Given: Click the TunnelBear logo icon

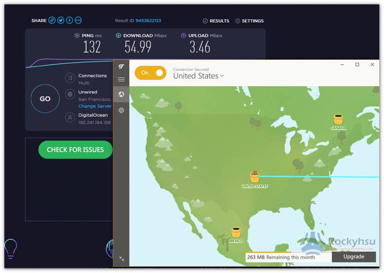Looking at the screenshot, I should tap(121, 66).
